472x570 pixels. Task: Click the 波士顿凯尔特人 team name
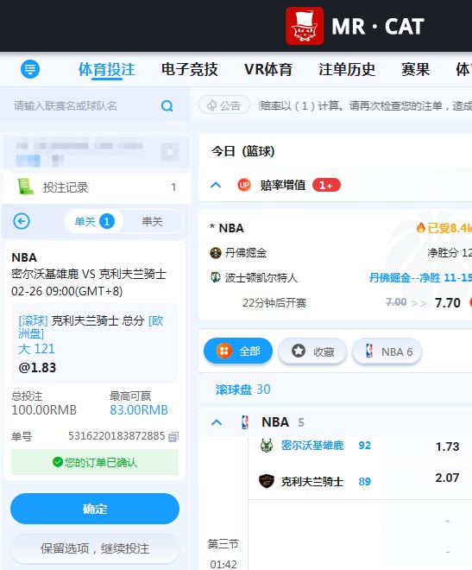point(261,278)
